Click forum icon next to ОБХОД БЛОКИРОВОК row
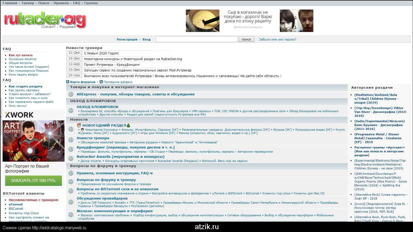Image resolution: width=413 pixels, height=232 pixels. (71, 111)
